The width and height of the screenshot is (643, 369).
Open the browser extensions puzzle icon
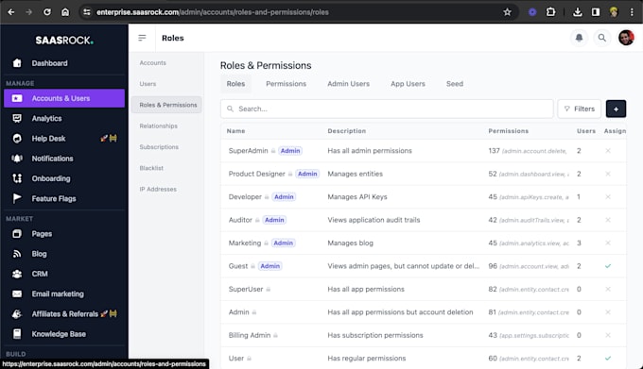[550, 12]
